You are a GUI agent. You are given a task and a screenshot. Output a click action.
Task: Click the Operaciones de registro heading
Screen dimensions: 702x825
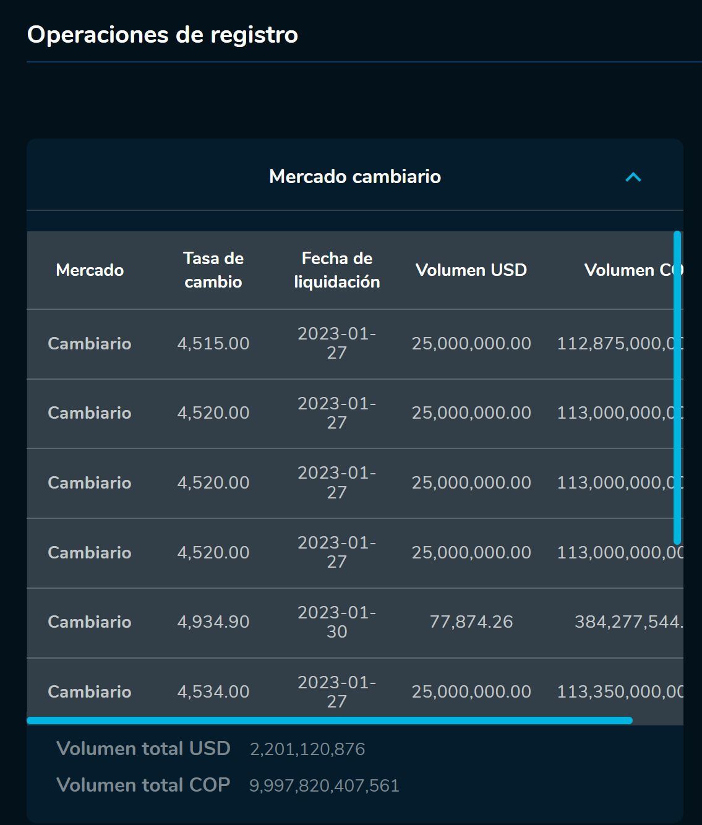tap(162, 35)
